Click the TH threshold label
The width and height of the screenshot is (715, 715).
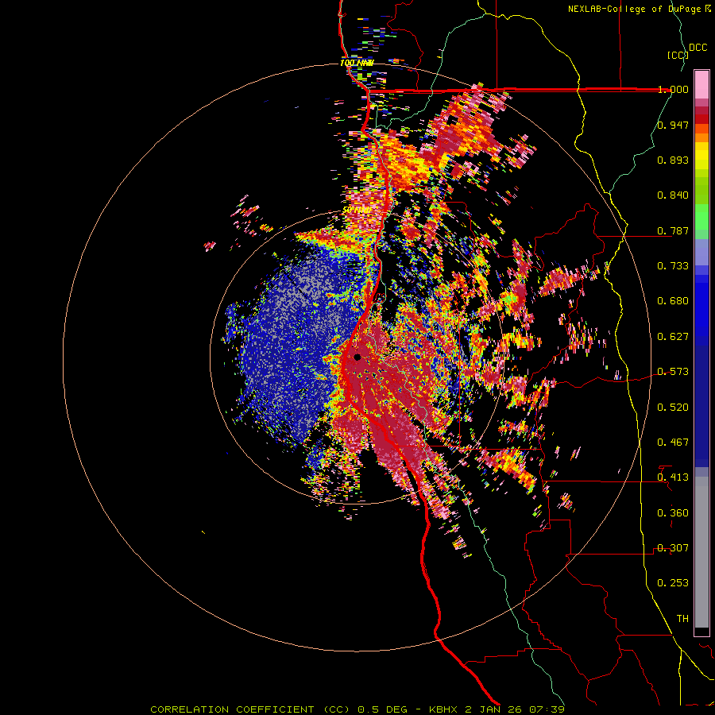[682, 619]
